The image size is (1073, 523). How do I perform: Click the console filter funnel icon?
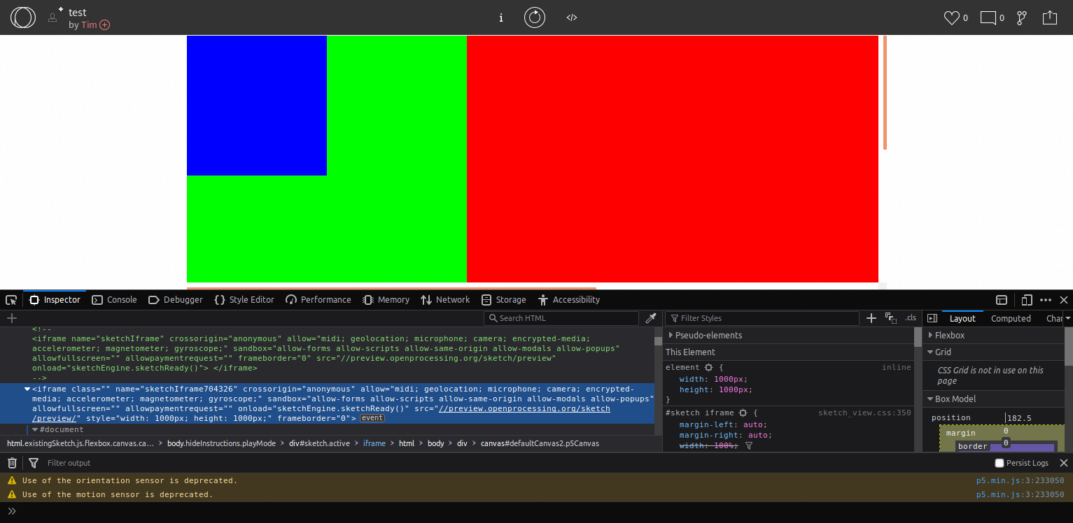pyautogui.click(x=33, y=463)
